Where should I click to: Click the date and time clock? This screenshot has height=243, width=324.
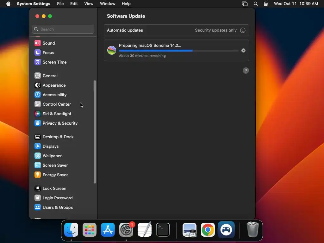click(296, 4)
